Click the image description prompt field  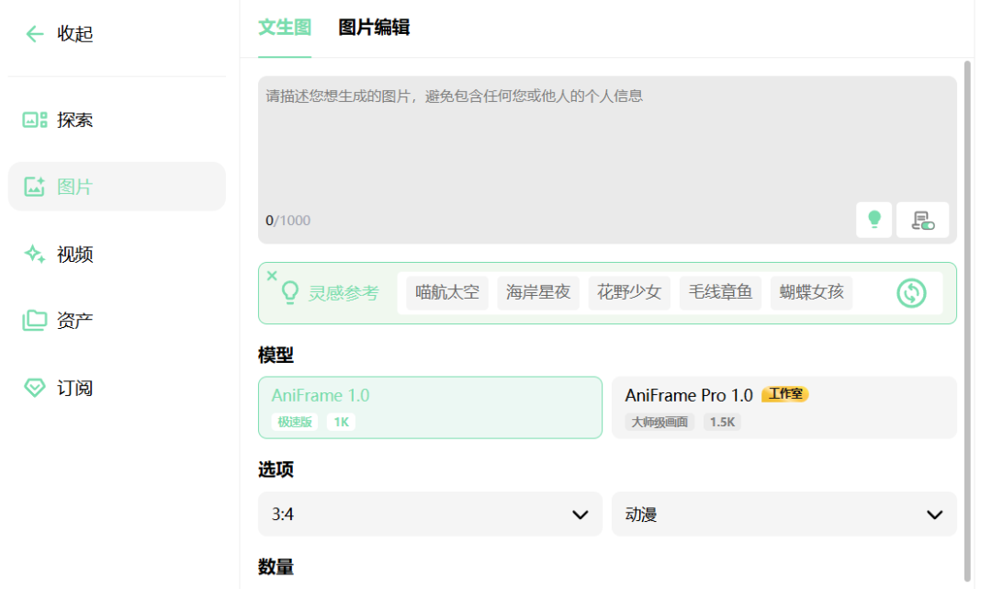click(607, 160)
